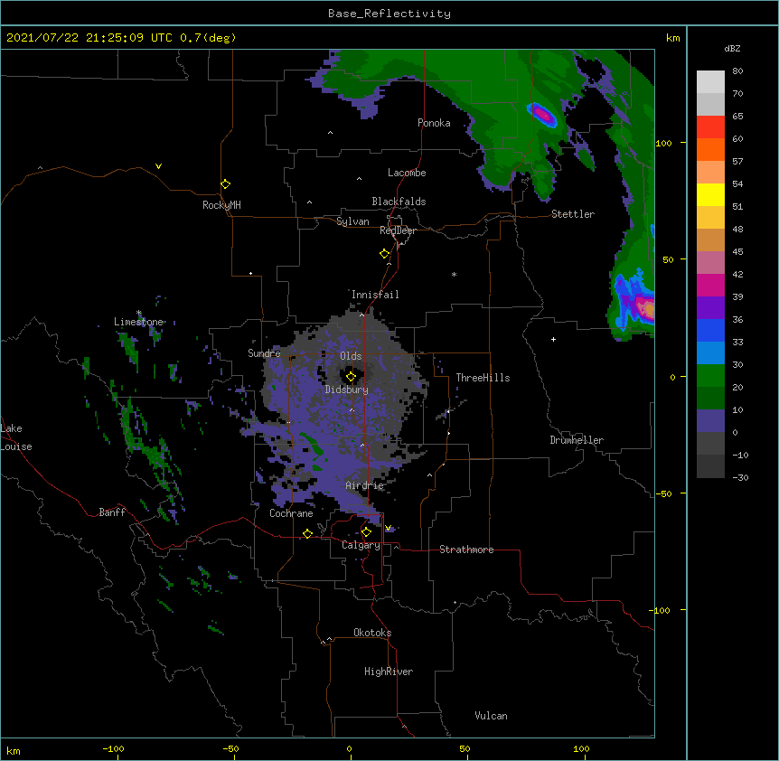Select the blue 36 dBZ color swatch
Viewport: 779px width, 761px height.
tap(710, 330)
